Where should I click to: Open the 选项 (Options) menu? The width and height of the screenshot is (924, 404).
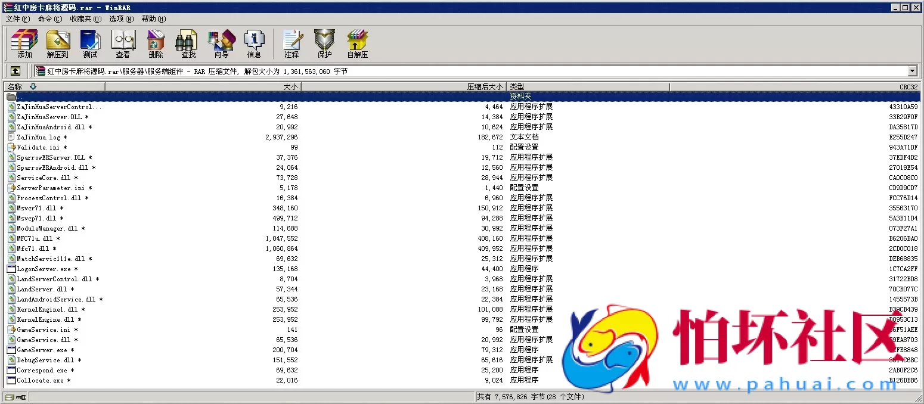click(121, 19)
